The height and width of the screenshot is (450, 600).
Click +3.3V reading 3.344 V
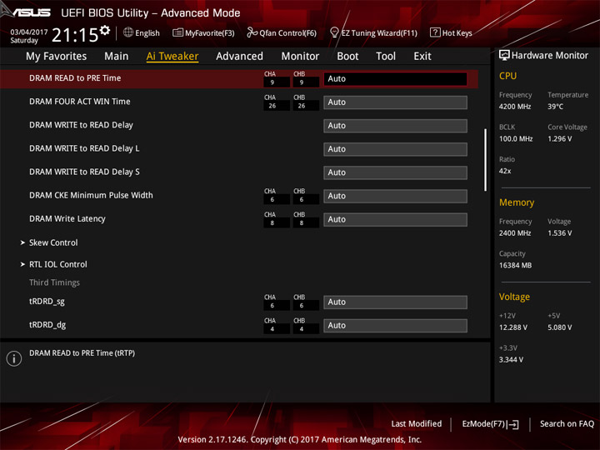click(x=511, y=360)
